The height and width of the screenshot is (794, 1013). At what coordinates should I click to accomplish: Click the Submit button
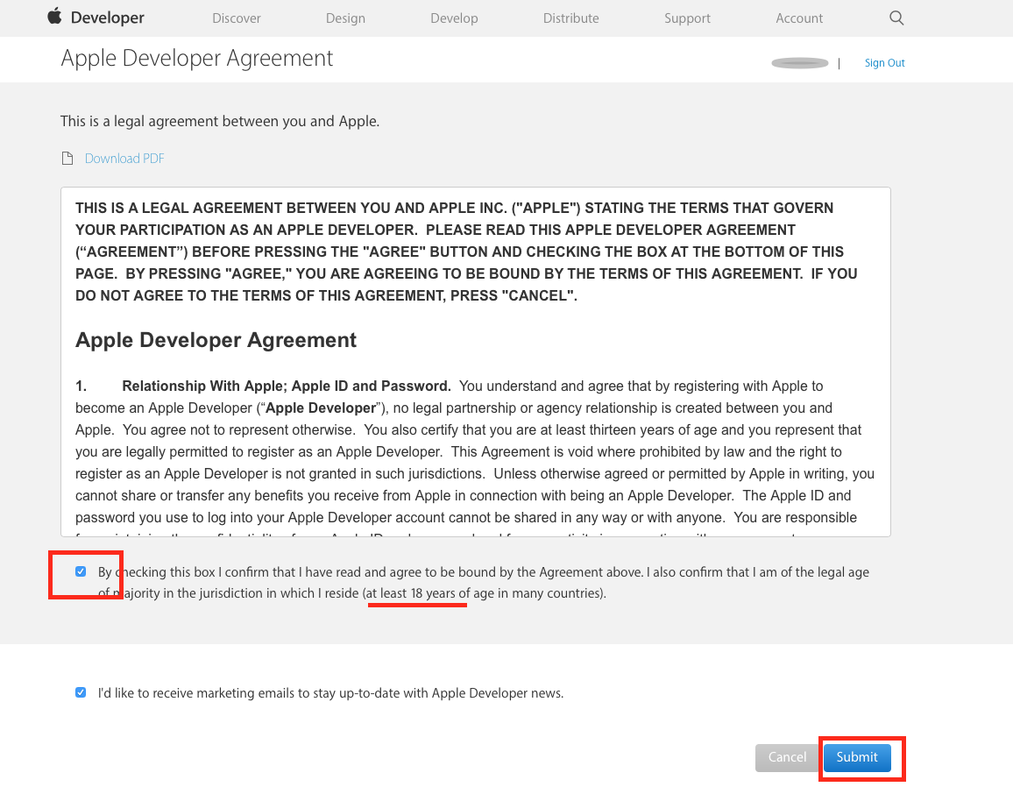pos(857,757)
